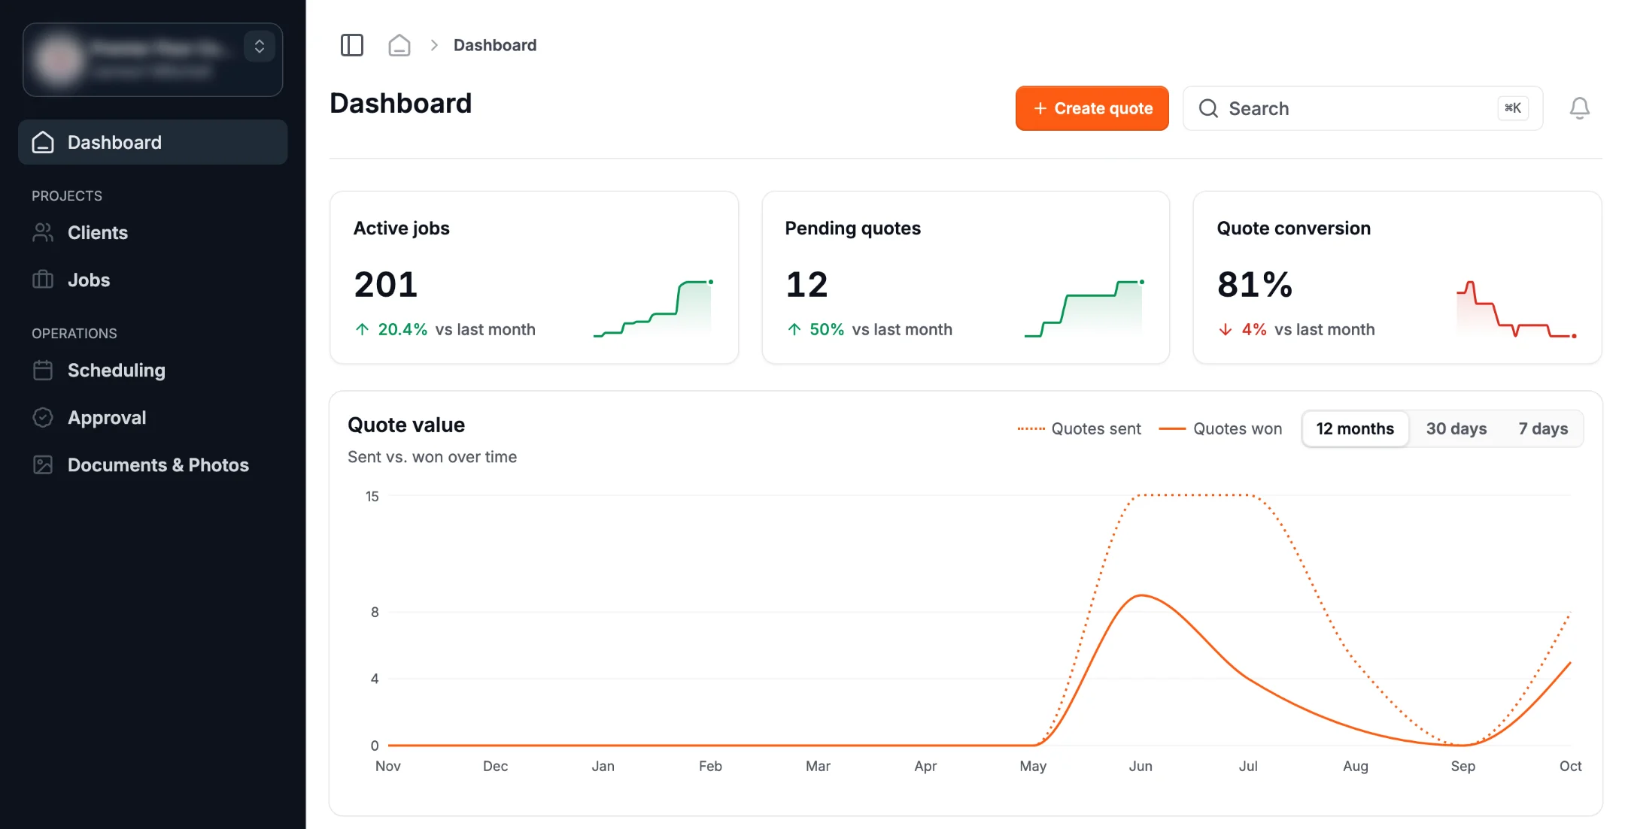Viewport: 1625px width, 829px height.
Task: Click the Documents & Photos image icon
Action: 43,464
